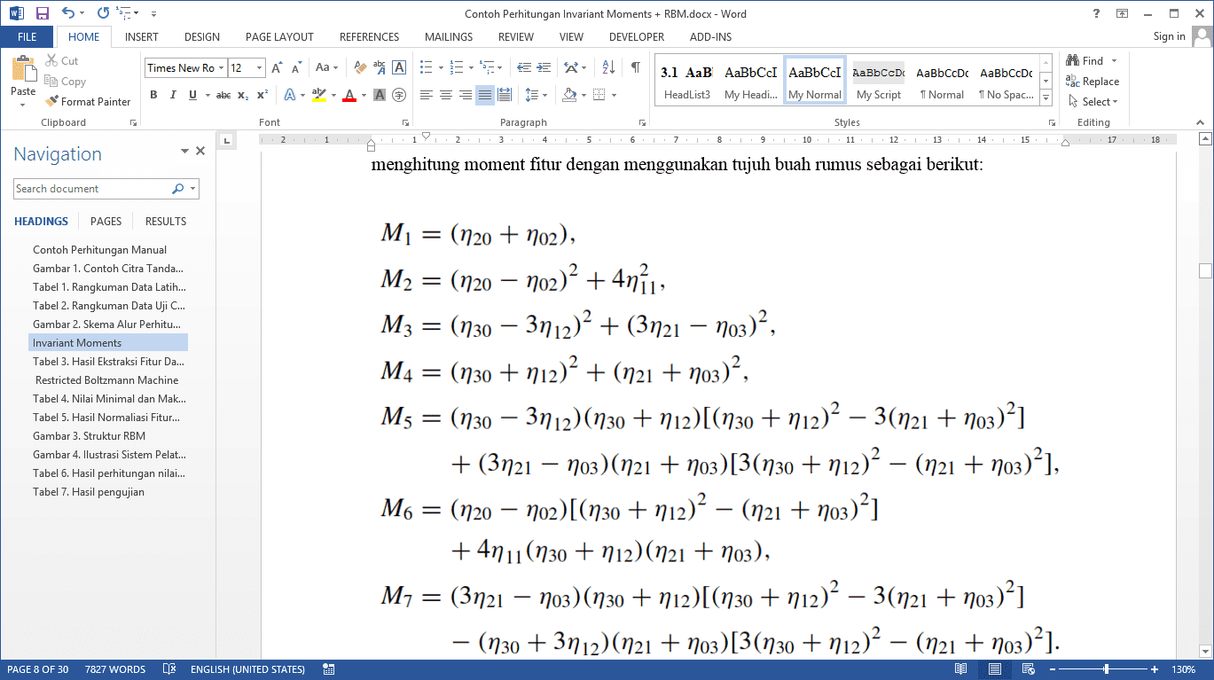The height and width of the screenshot is (680, 1214).
Task: Clear all formatting from selection
Action: (360, 67)
